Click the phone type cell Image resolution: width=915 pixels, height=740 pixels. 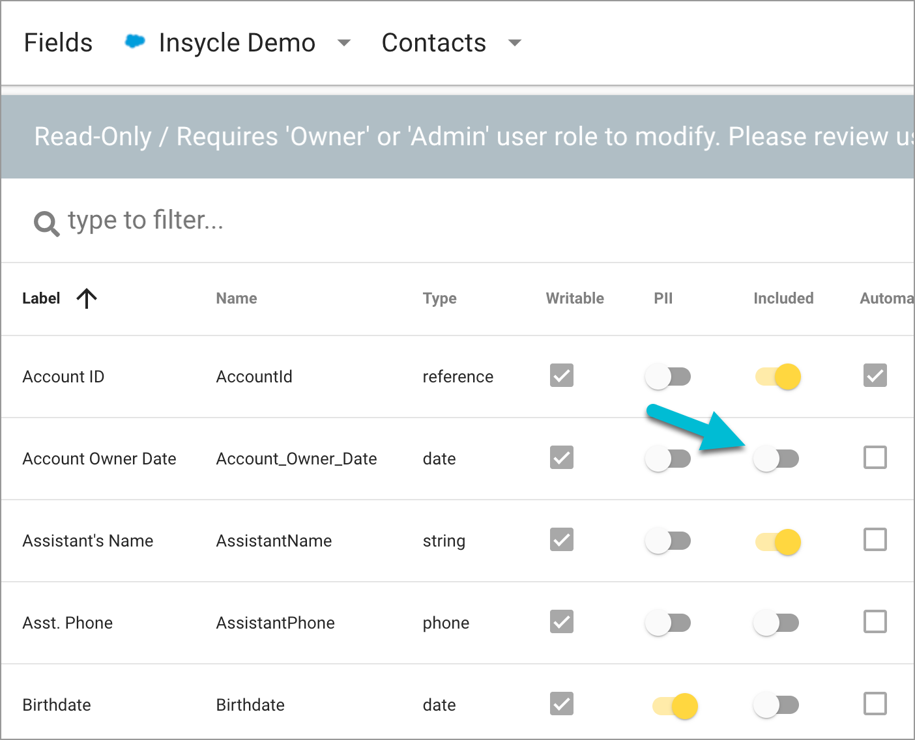coord(446,623)
